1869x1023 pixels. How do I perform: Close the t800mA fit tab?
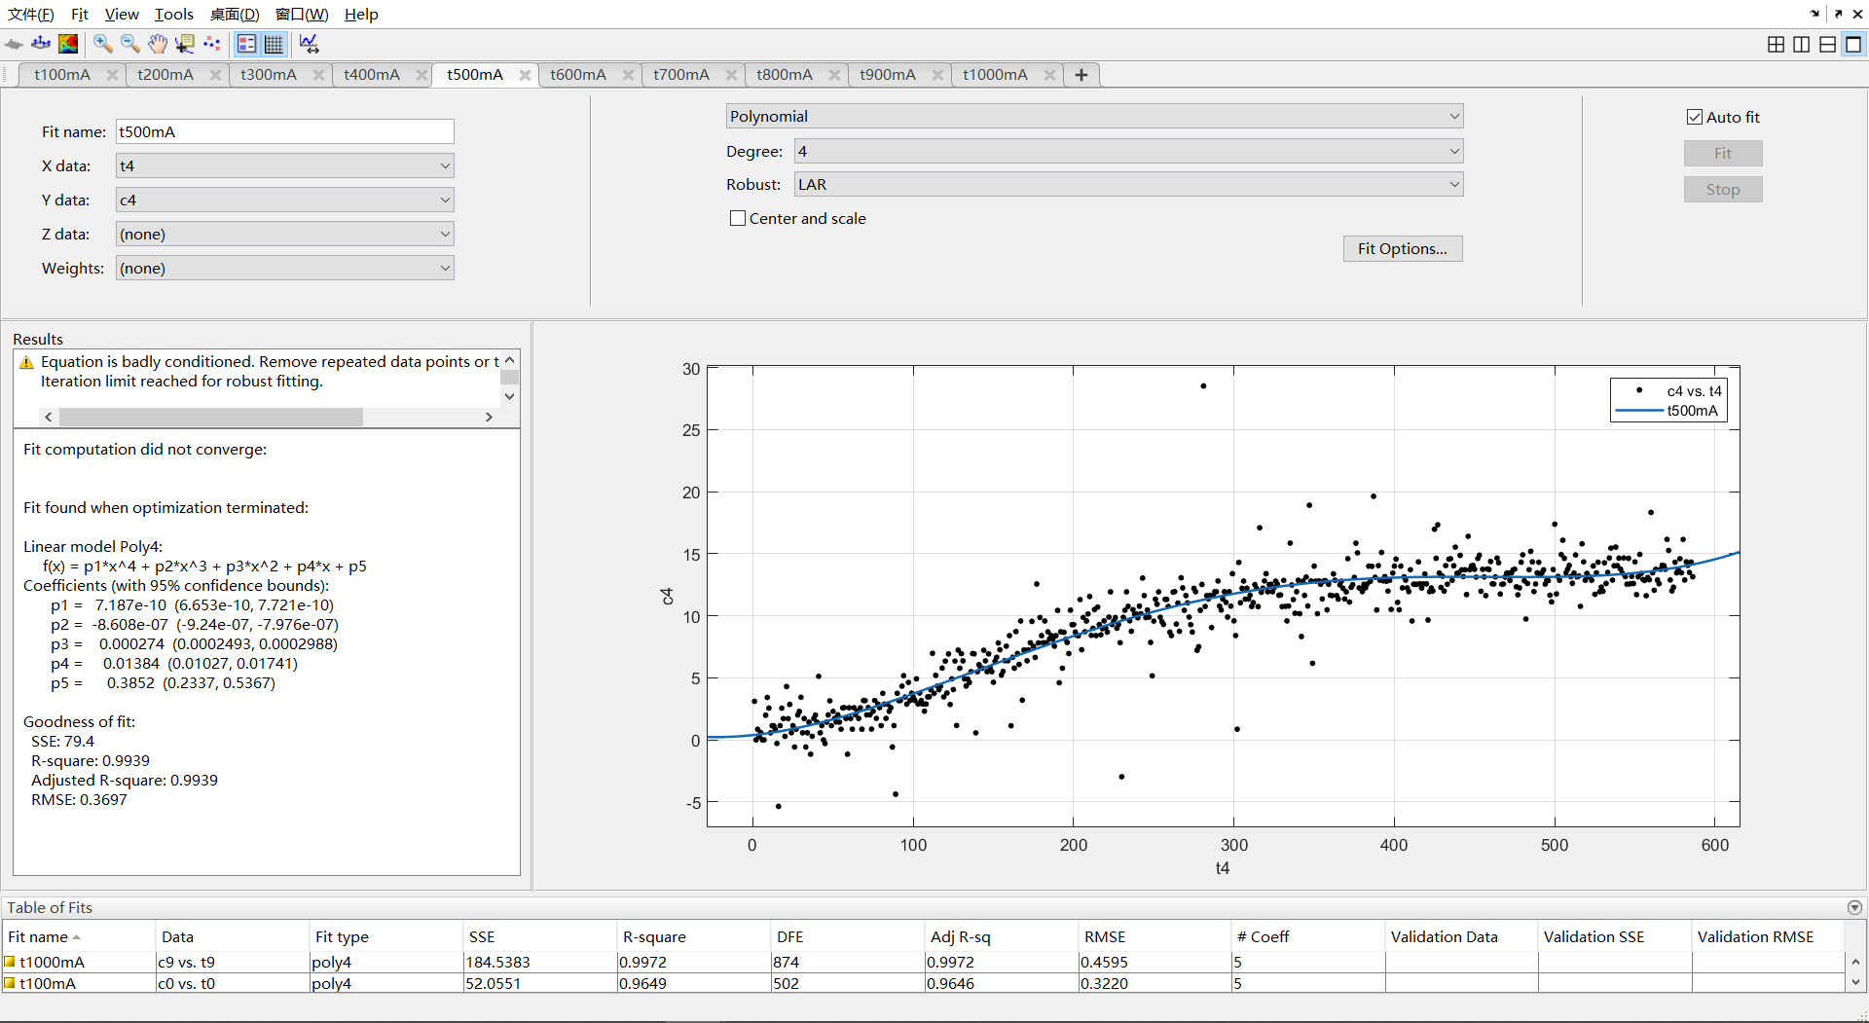[834, 75]
